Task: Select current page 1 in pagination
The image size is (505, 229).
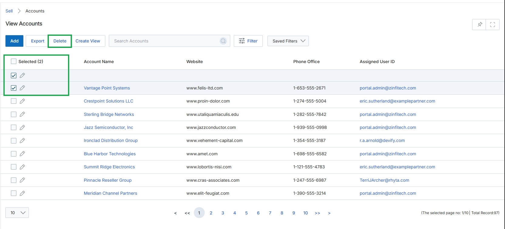Action: coord(199,213)
